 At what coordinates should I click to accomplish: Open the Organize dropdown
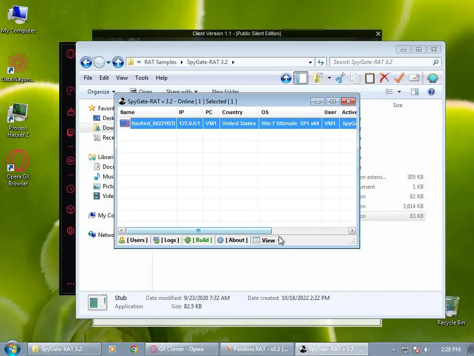(101, 92)
